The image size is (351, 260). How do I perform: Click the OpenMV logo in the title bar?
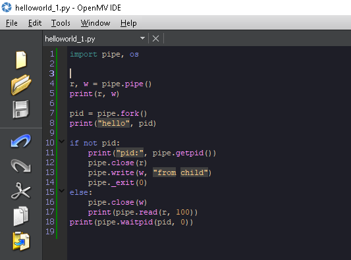click(7, 7)
